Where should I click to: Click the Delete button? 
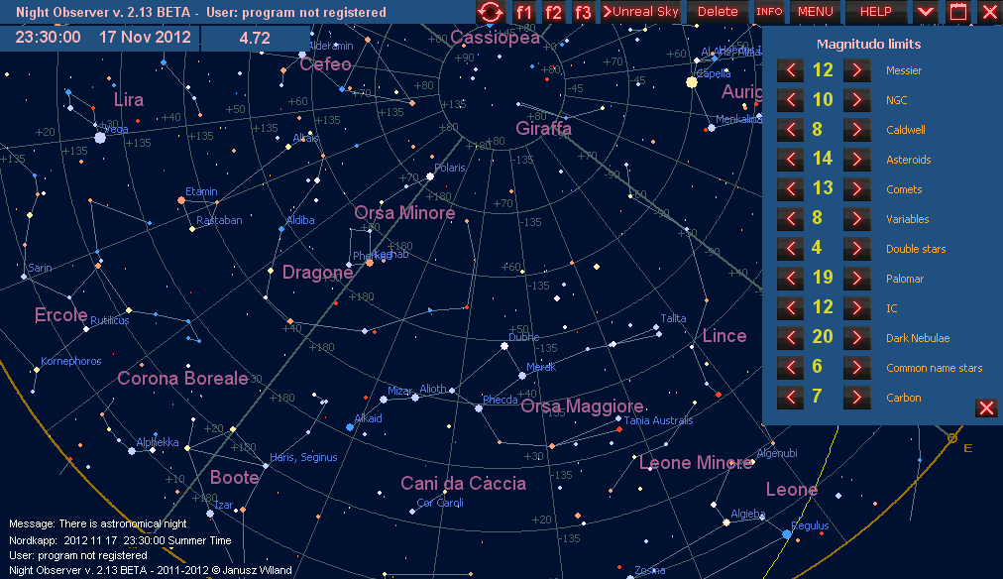point(718,12)
